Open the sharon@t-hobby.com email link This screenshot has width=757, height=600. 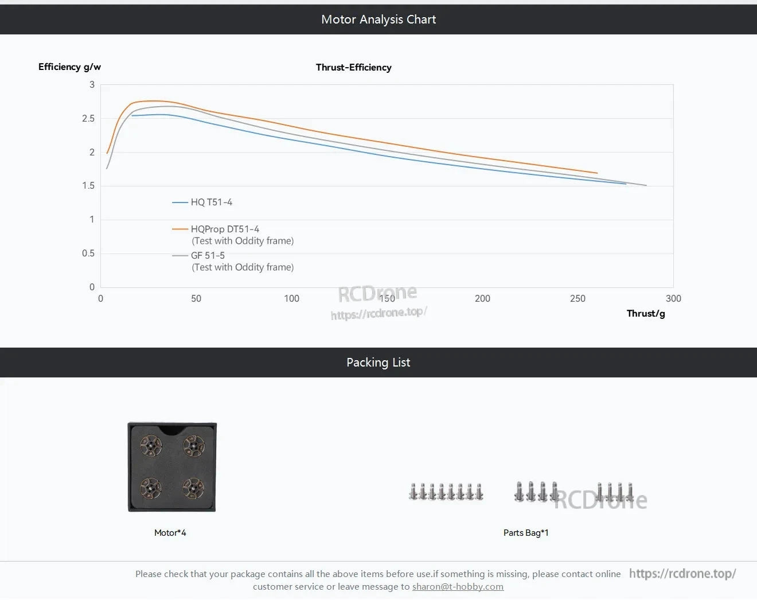pyautogui.click(x=458, y=586)
